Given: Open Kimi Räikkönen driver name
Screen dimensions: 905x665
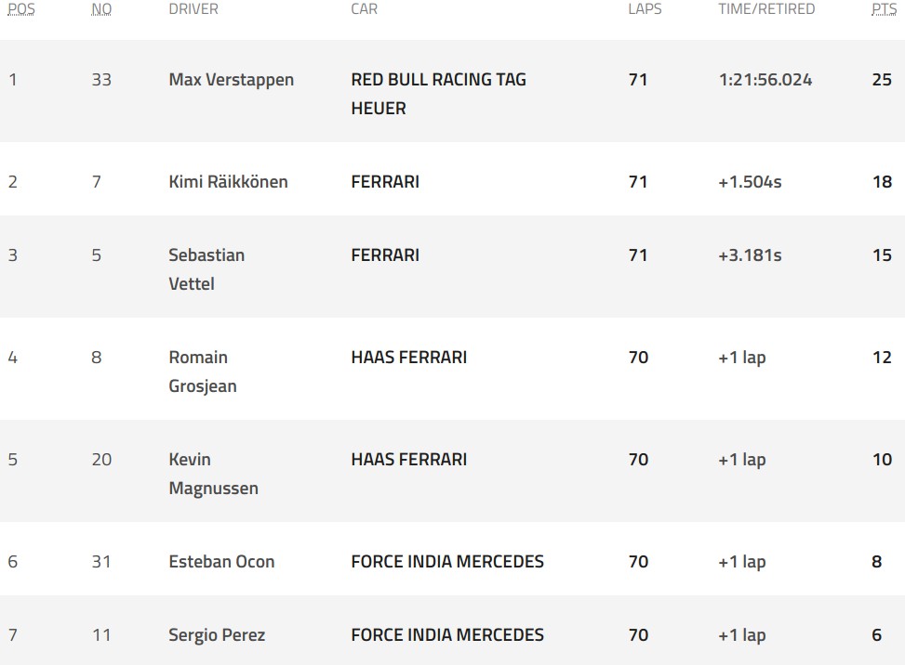Looking at the screenshot, I should click(x=228, y=181).
